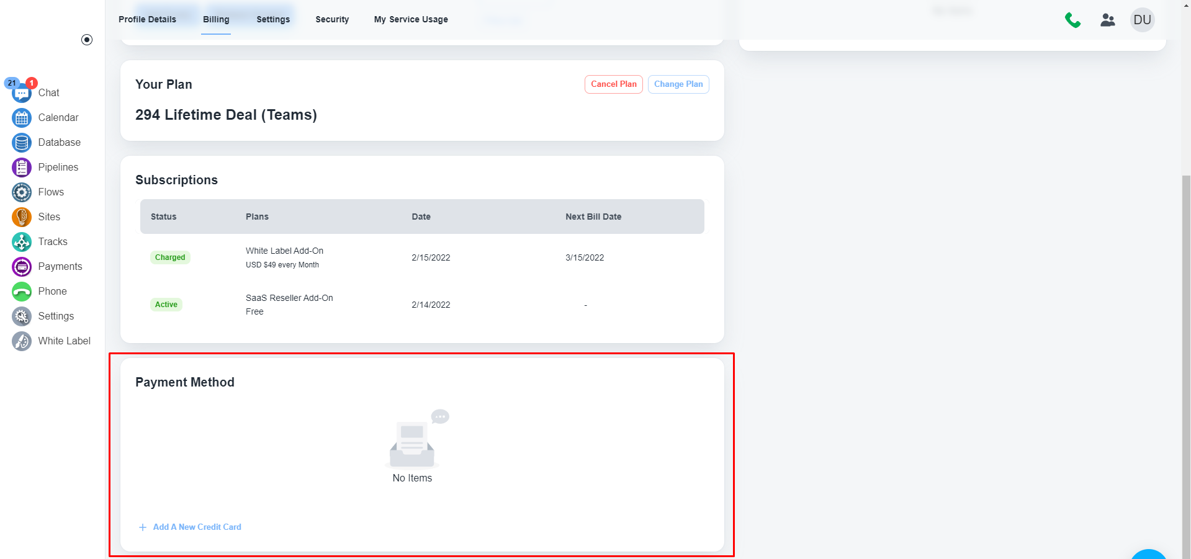This screenshot has width=1191, height=559.
Task: Open the Sites sidebar icon
Action: [22, 217]
